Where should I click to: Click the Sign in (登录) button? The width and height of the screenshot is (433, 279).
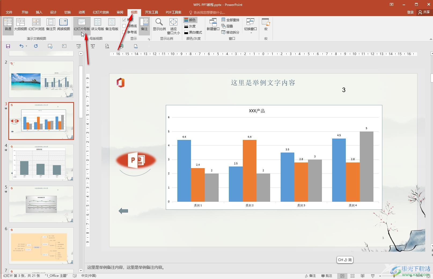(x=410, y=12)
